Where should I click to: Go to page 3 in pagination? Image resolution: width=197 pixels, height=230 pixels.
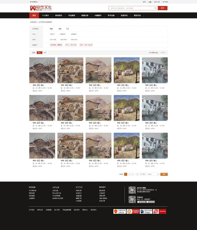click(133, 174)
